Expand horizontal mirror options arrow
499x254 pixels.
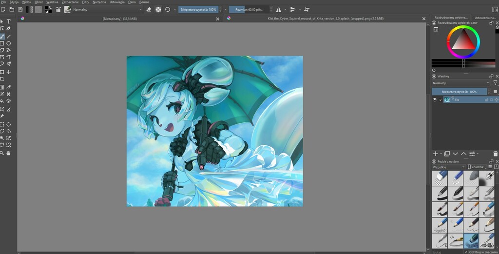(x=285, y=10)
